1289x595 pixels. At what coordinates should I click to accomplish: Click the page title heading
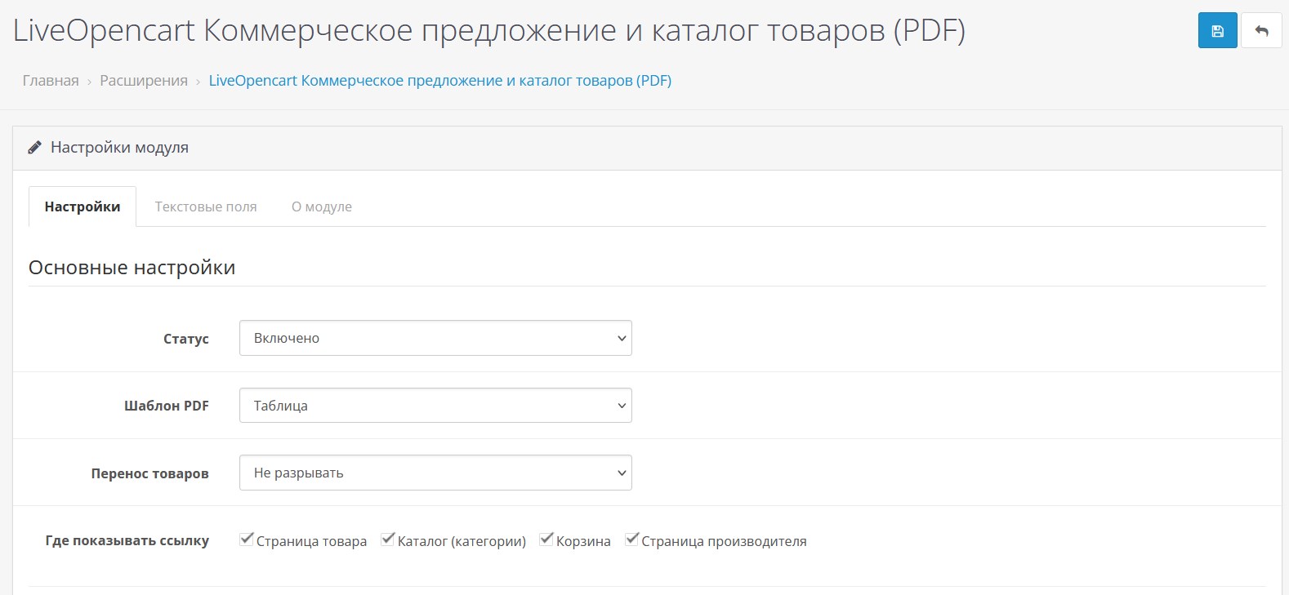[488, 31]
